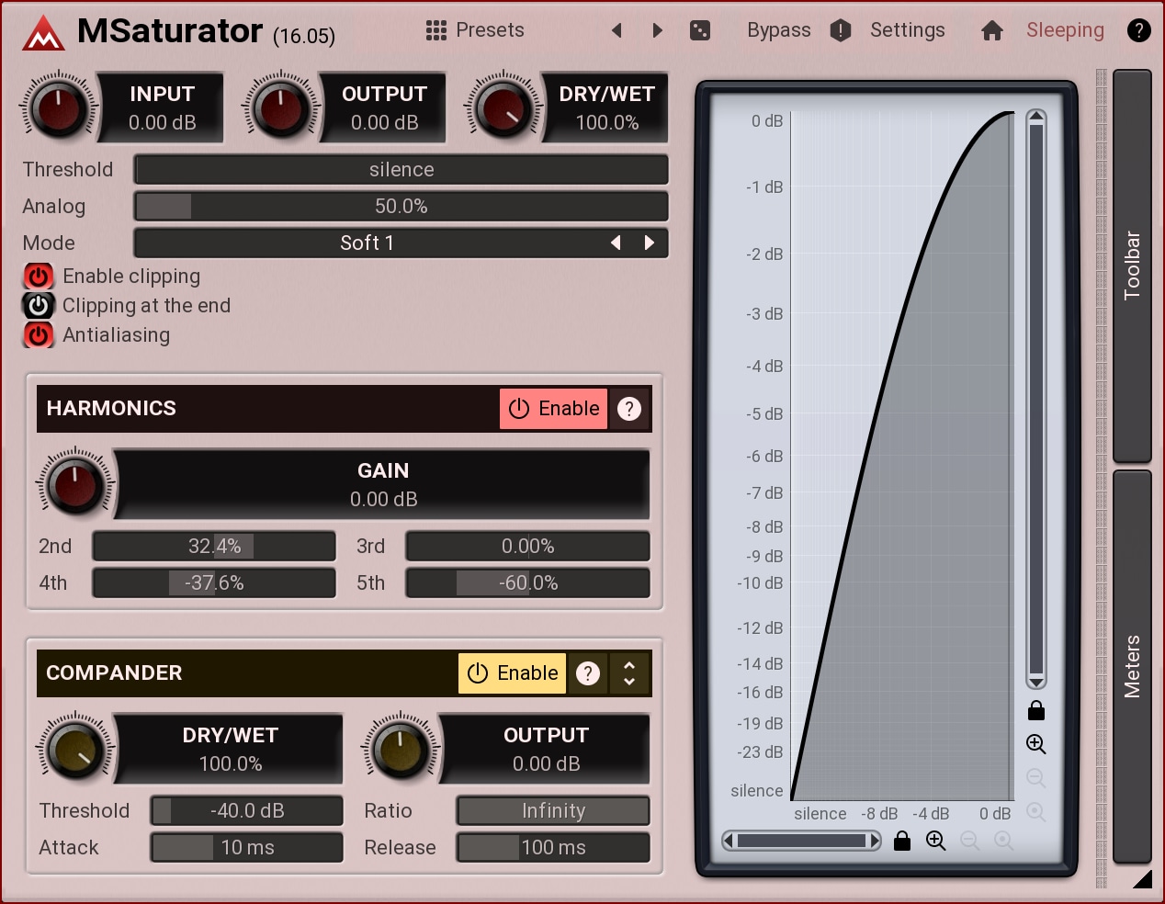Click the Ratio Infinity slider

click(x=553, y=811)
